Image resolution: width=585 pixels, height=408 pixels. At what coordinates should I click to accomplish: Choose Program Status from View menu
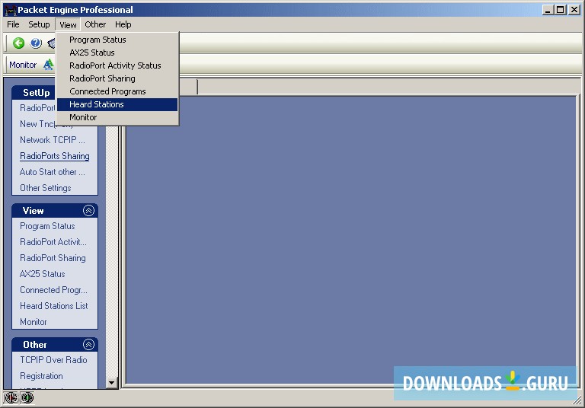coord(117,40)
